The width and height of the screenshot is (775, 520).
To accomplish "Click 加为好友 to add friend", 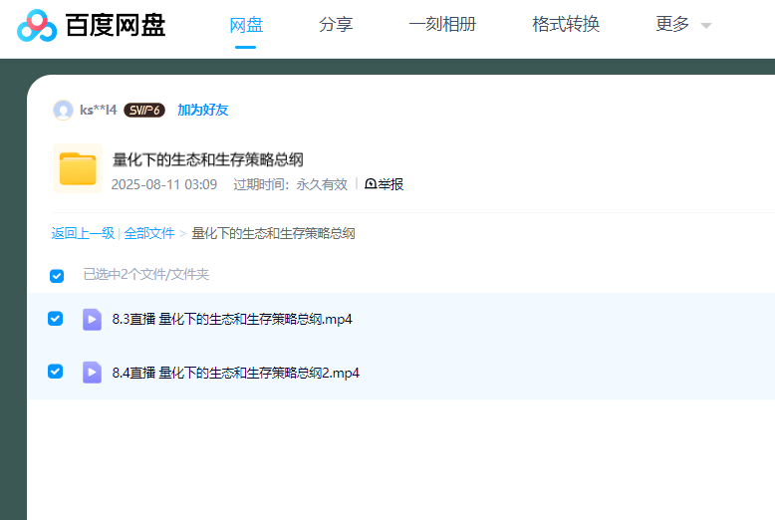I will [202, 110].
